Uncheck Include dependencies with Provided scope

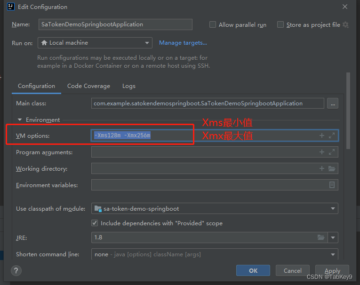click(95, 223)
